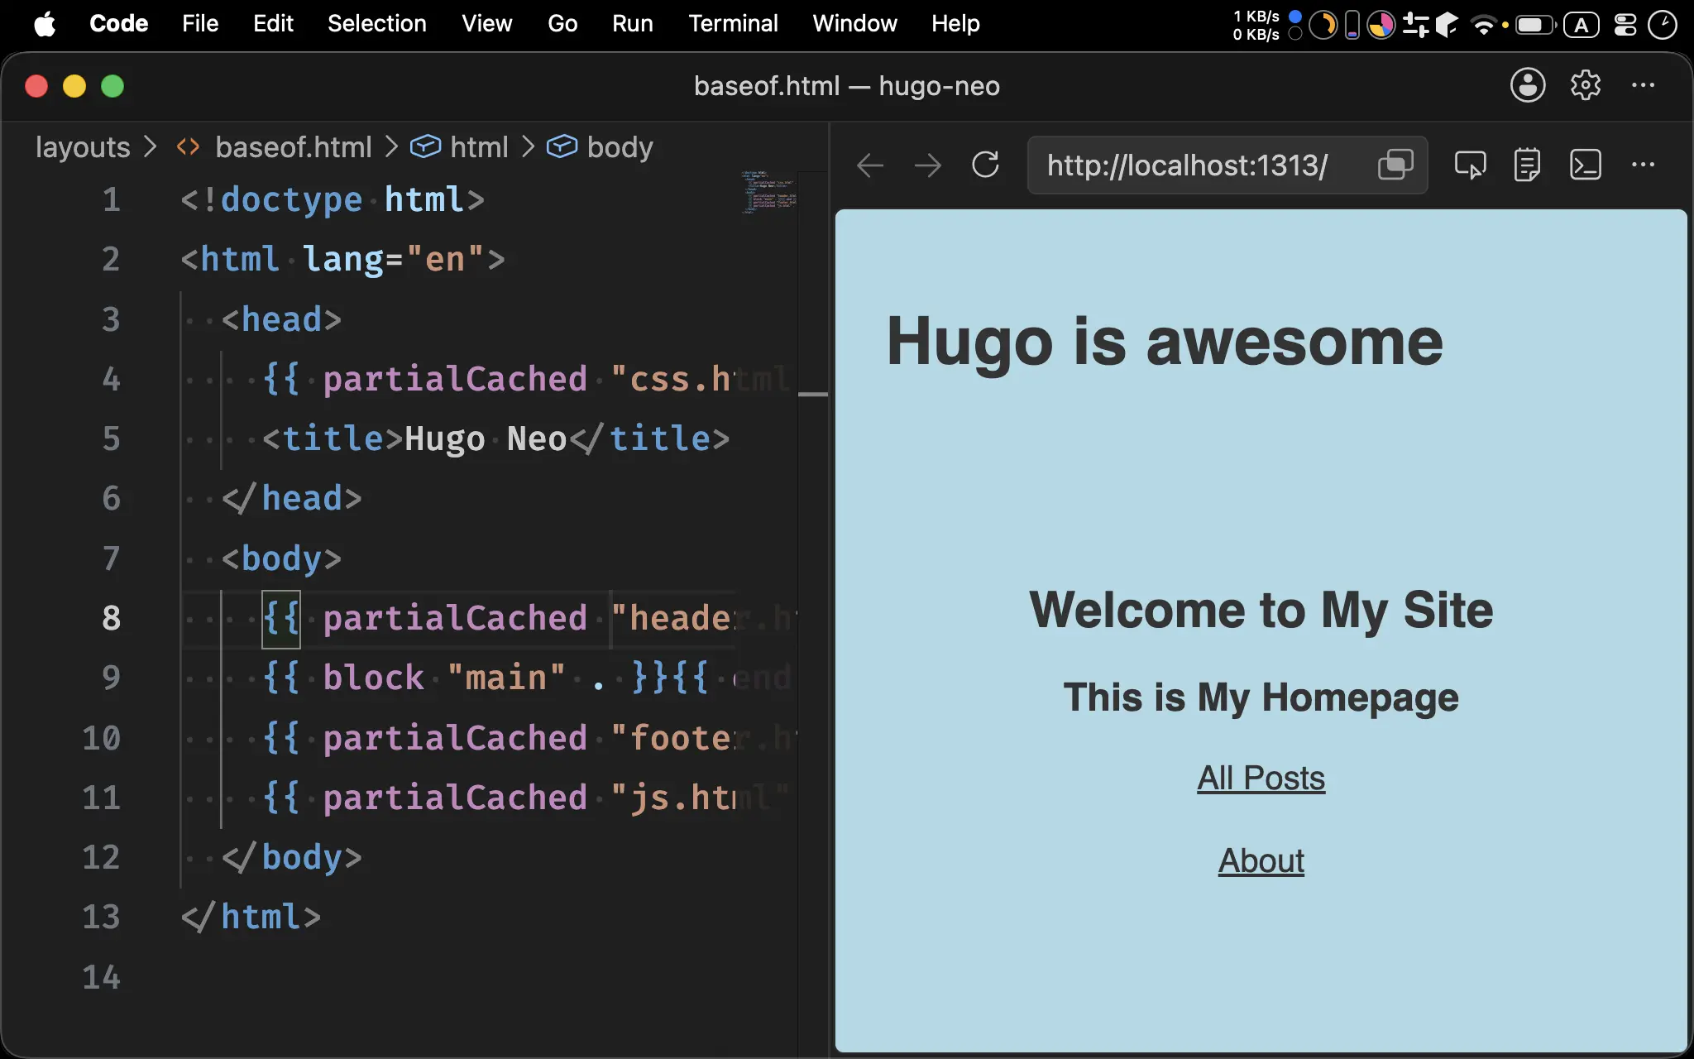Viewport: 1694px width, 1059px height.
Task: Open the Go menu
Action: tap(562, 24)
